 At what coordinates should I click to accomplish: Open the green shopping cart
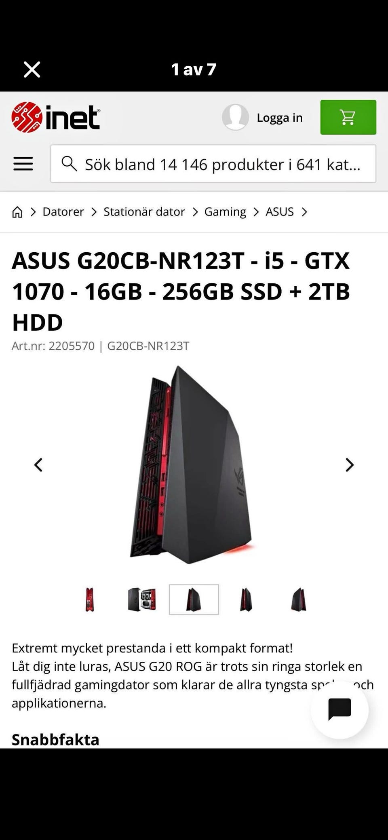click(x=348, y=117)
